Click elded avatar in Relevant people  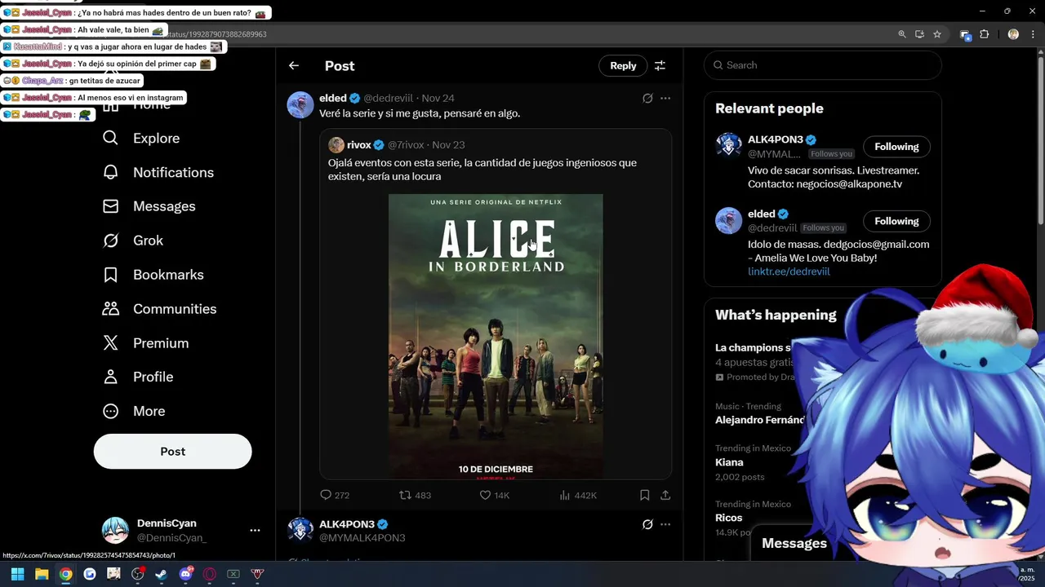729,220
